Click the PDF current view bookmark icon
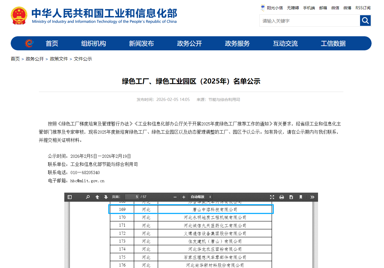 pos(301,197)
